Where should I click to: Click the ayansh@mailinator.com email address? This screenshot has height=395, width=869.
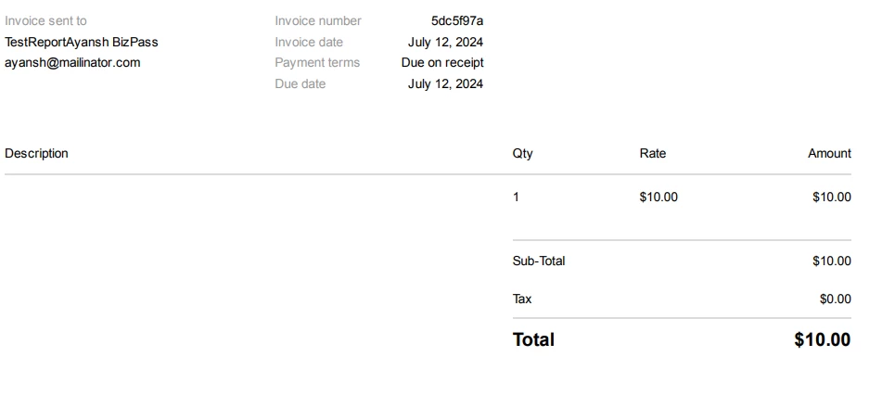(x=72, y=63)
